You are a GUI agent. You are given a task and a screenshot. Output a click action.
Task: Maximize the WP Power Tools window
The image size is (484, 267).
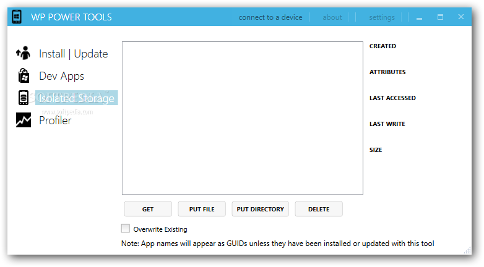click(441, 17)
